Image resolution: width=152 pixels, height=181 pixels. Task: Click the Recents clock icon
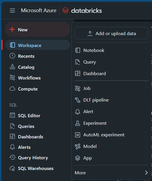tap(12, 56)
